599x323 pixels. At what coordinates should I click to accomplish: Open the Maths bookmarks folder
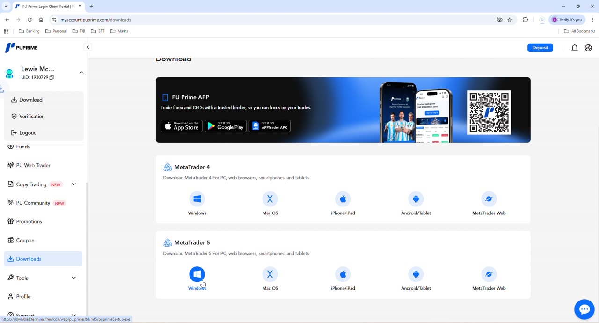point(119,31)
